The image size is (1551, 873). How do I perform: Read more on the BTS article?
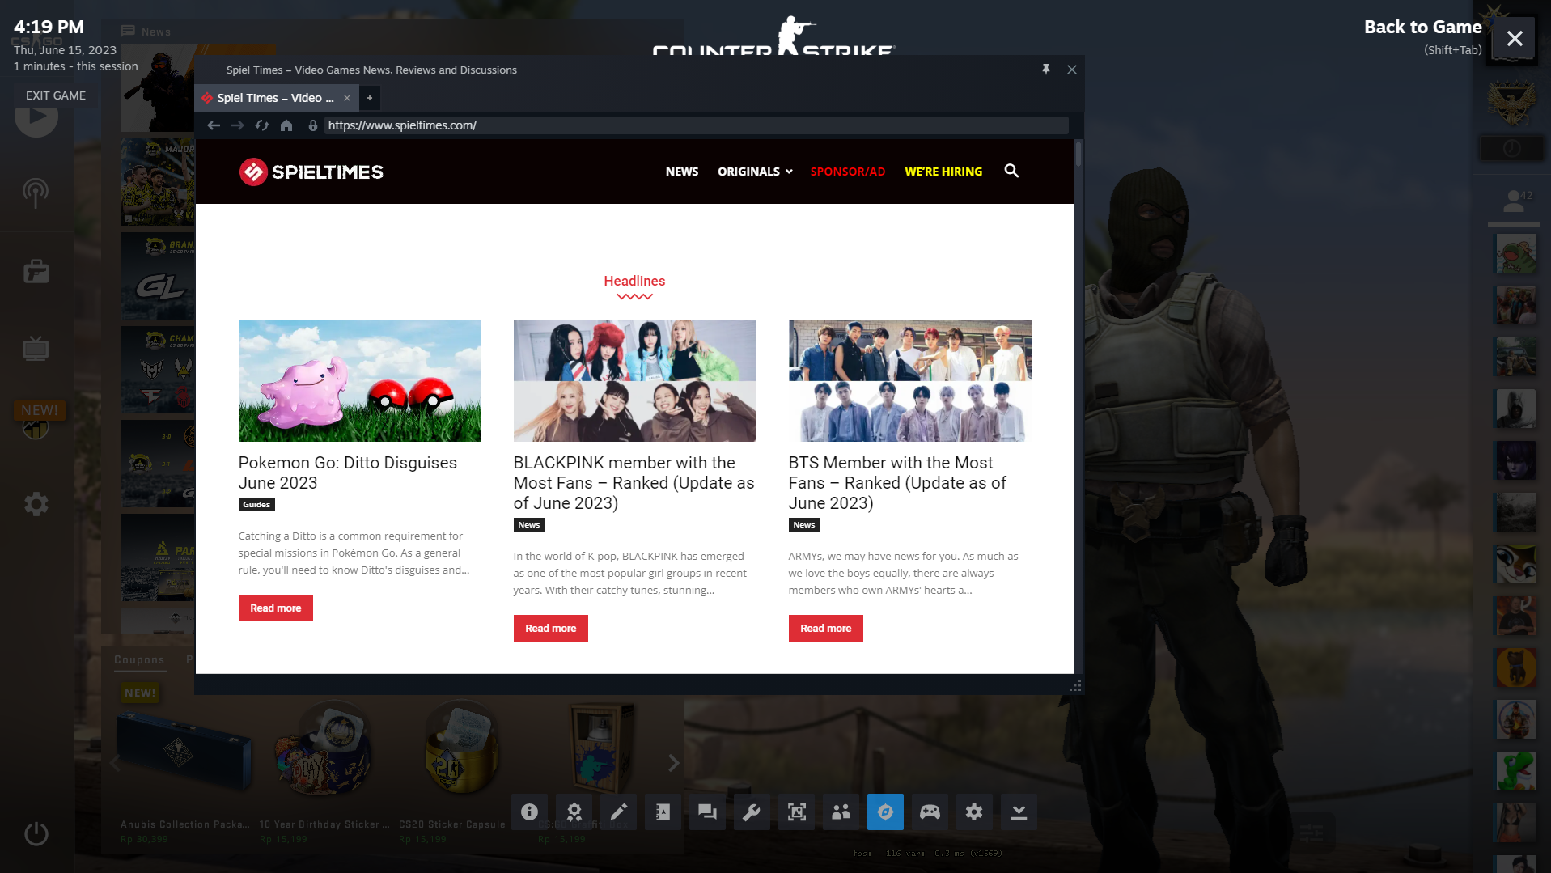point(826,629)
